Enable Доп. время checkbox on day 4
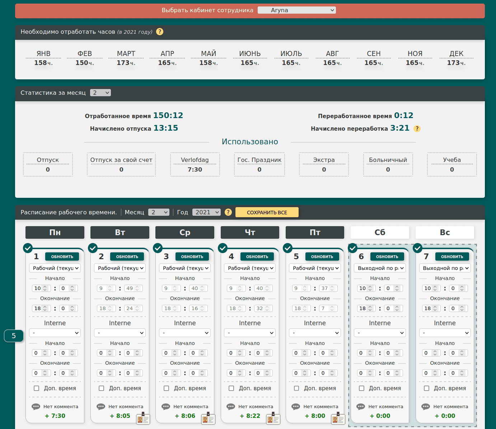 click(231, 388)
